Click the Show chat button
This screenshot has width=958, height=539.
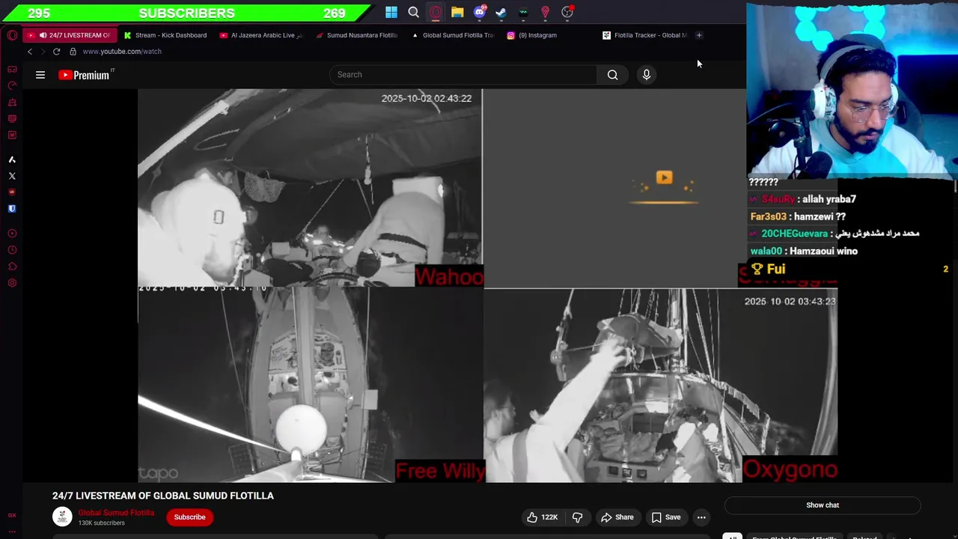[823, 505]
